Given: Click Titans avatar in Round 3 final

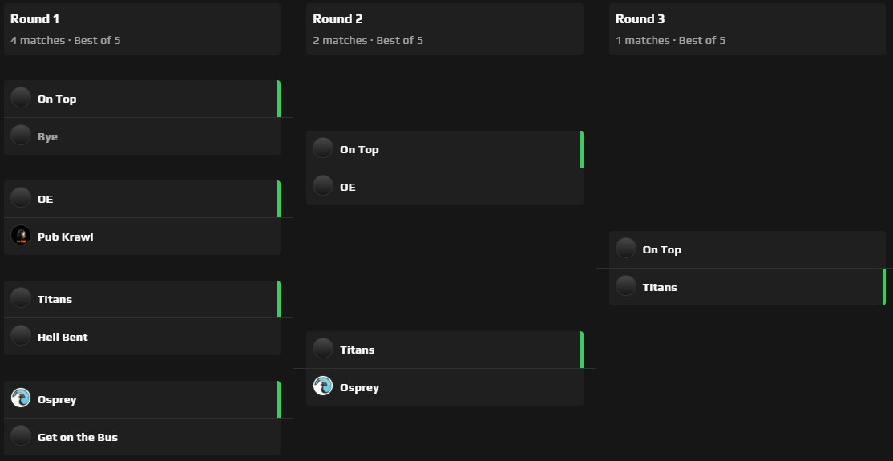Looking at the screenshot, I should tap(626, 286).
